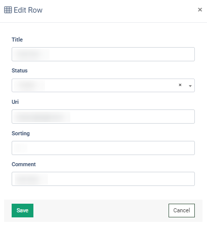Select the Sorting input box
This screenshot has width=207, height=227.
(103, 148)
